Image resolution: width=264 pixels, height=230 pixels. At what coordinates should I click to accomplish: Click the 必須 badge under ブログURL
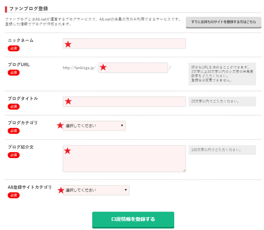click(x=14, y=72)
